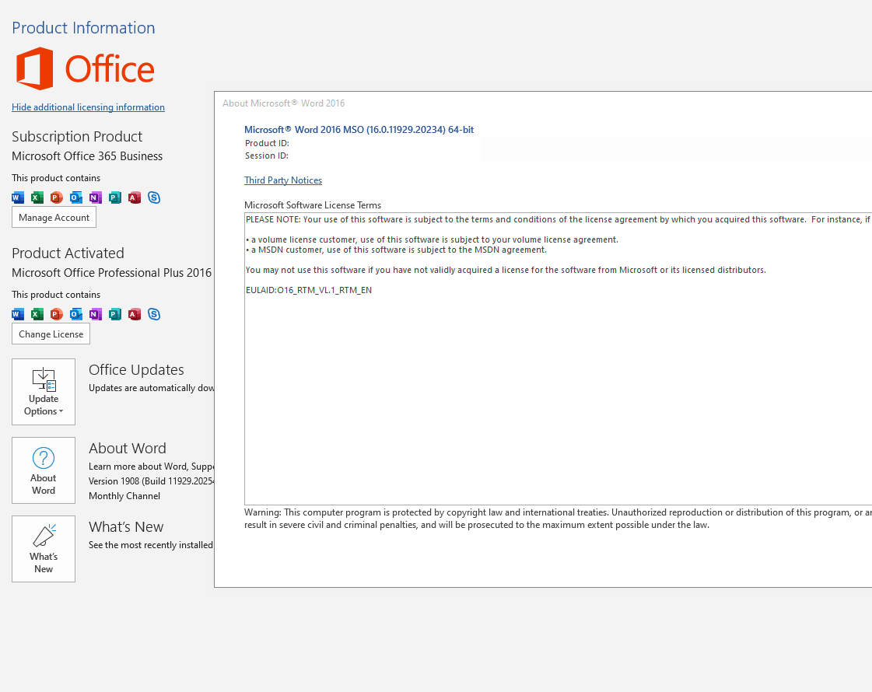Screen dimensions: 872x692
Task: Click the About Microsoft Word 2016 dialog title
Action: click(x=284, y=103)
